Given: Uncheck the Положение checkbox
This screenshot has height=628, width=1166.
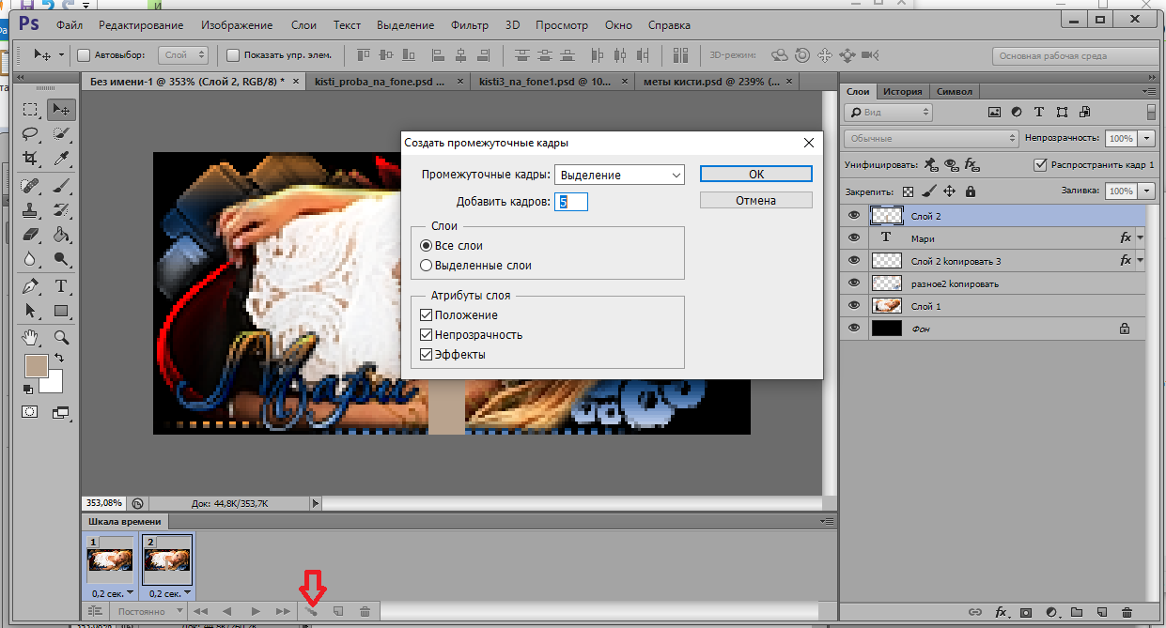Looking at the screenshot, I should pos(427,315).
